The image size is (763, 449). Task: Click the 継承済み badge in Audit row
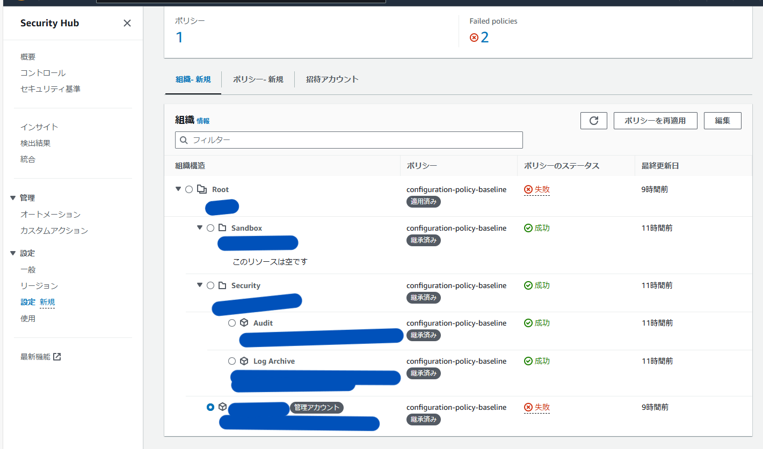pos(424,335)
